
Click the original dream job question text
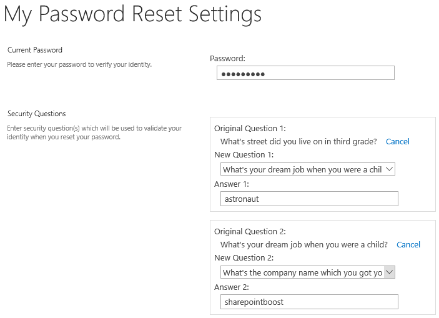[303, 245]
